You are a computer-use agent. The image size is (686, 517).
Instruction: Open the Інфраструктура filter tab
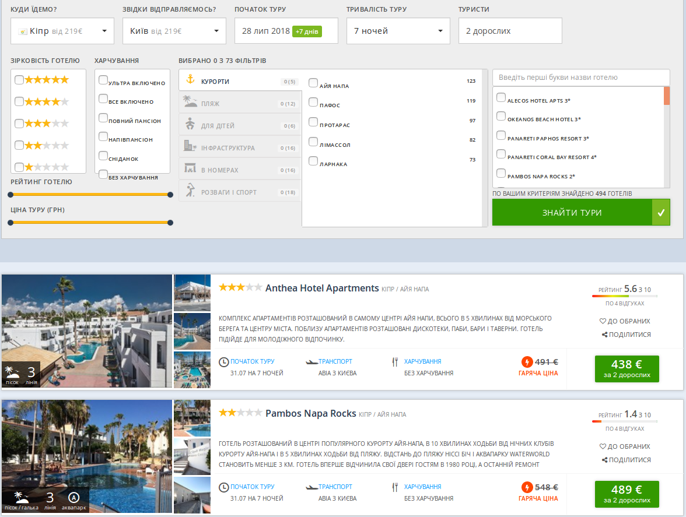[x=240, y=148]
